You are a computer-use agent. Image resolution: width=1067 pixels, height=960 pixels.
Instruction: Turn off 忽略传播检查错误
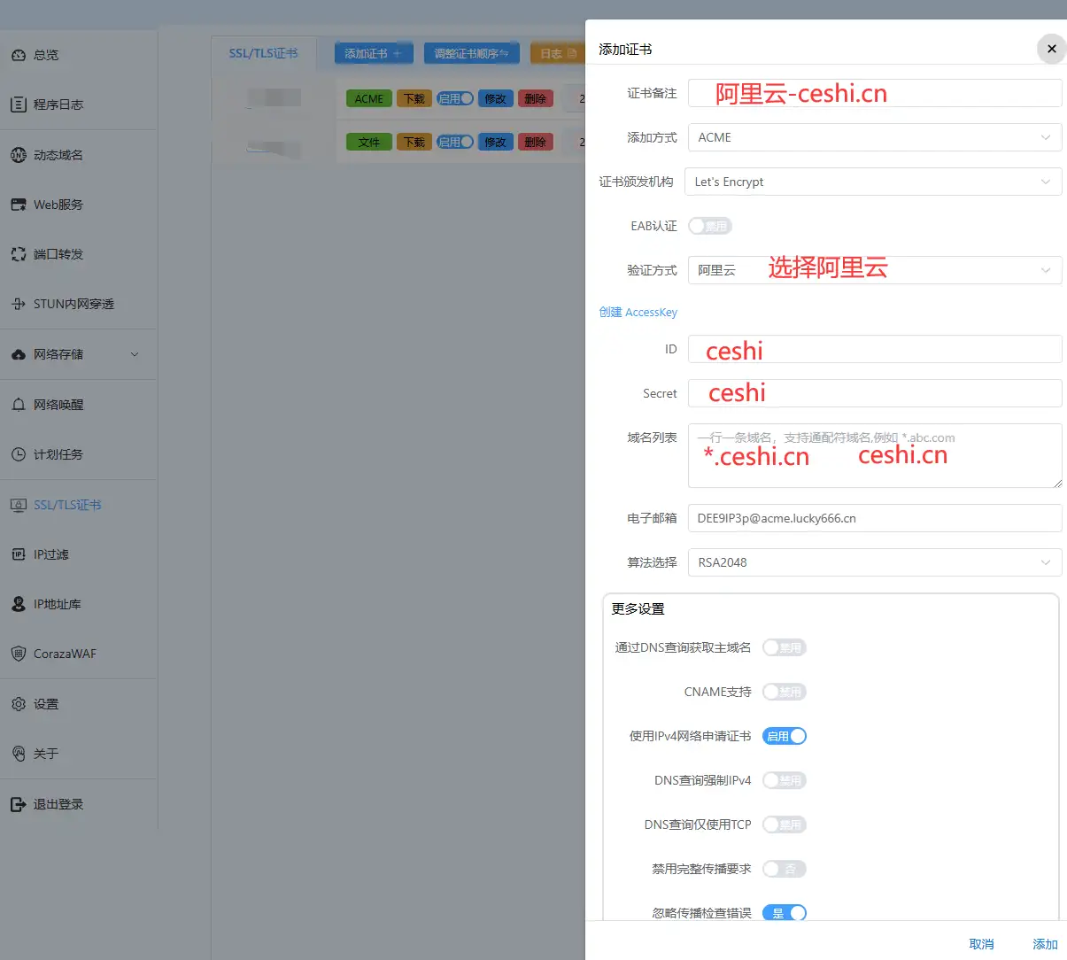click(x=784, y=912)
